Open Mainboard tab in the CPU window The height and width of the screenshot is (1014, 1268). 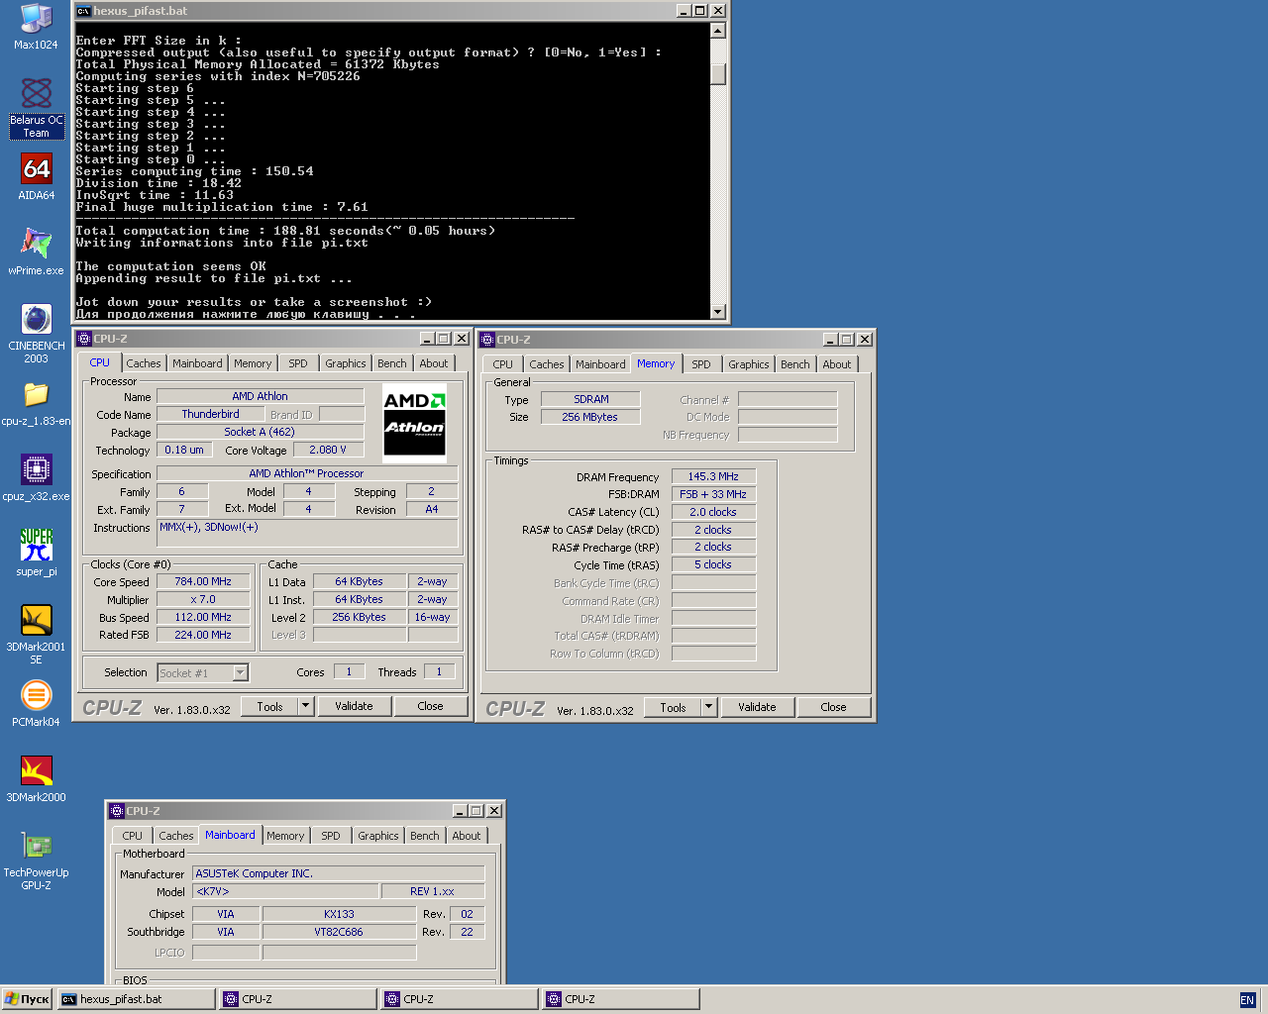(x=197, y=363)
